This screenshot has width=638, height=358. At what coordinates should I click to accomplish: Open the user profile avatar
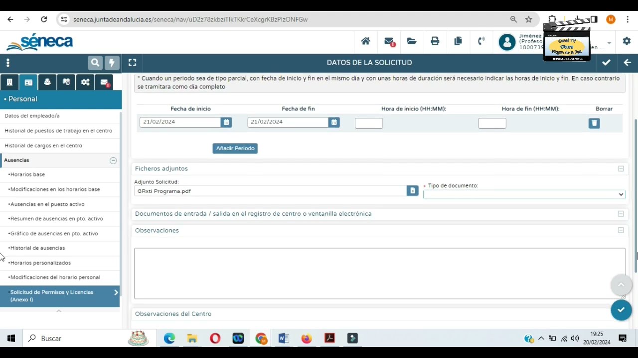coord(507,42)
